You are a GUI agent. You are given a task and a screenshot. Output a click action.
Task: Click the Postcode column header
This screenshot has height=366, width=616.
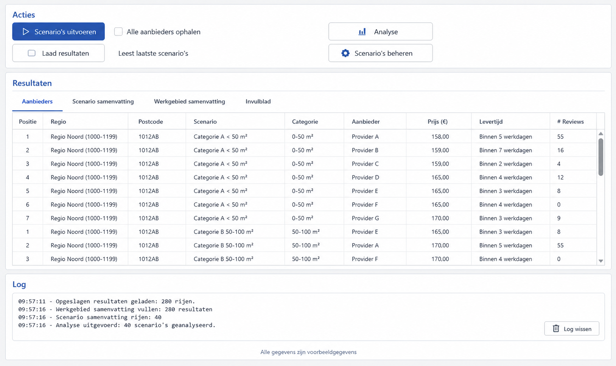[x=157, y=122]
